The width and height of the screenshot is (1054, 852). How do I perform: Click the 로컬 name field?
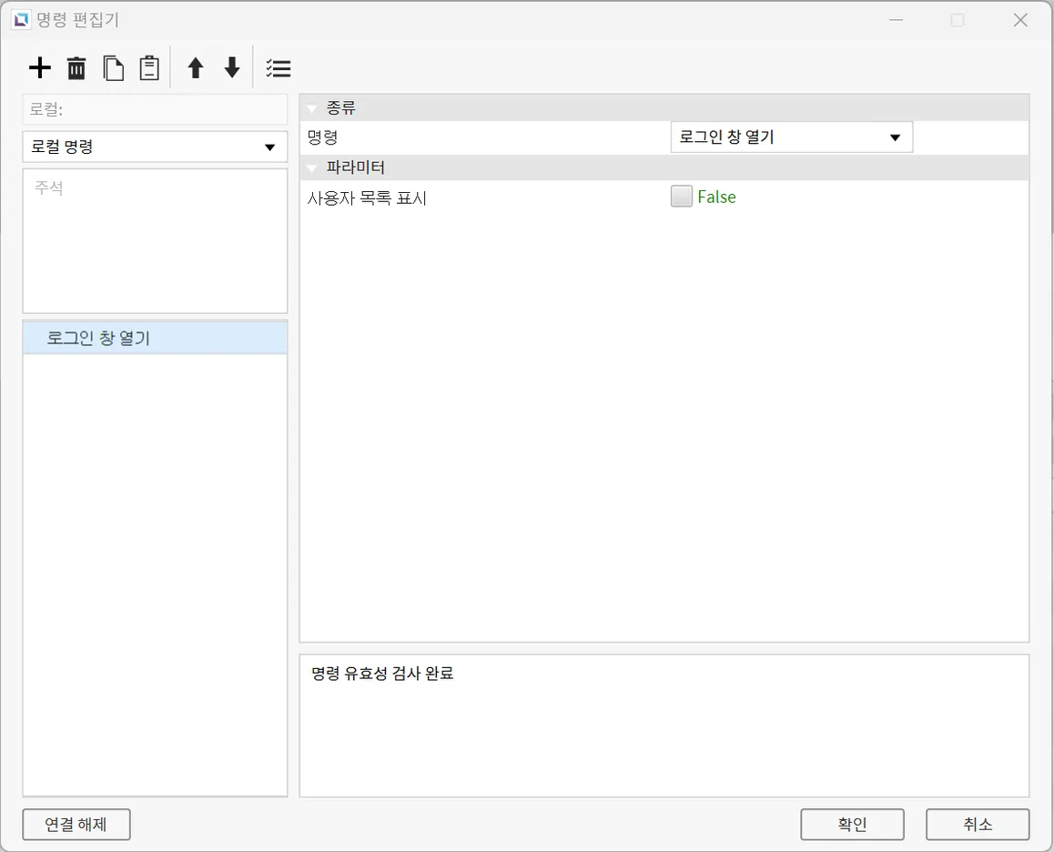155,109
